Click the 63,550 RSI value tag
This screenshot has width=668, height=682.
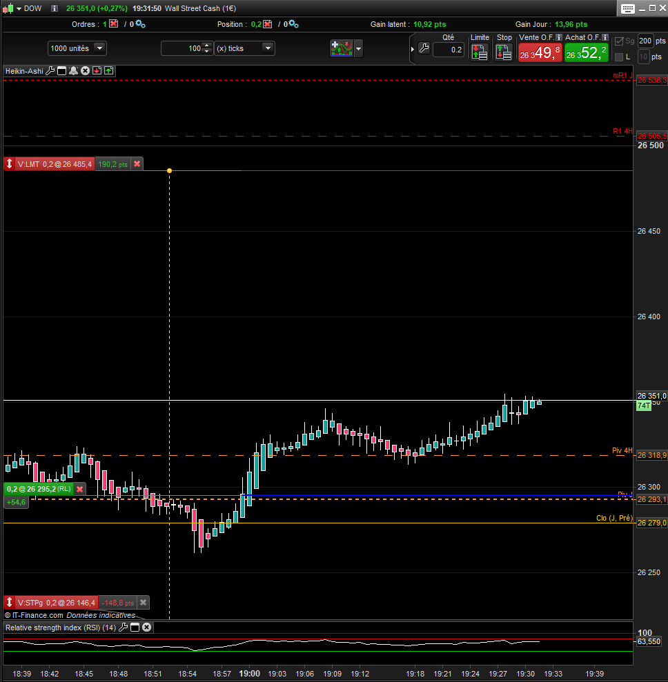649,641
